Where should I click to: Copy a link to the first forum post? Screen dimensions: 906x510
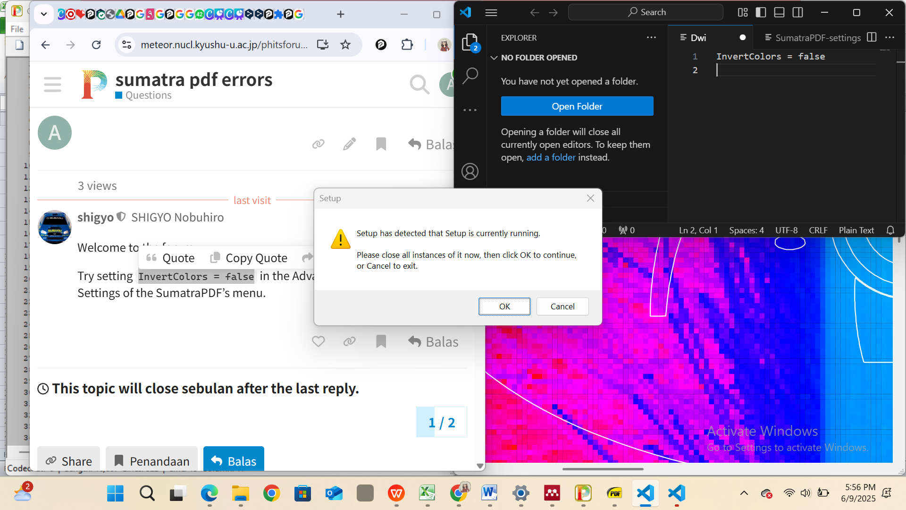click(318, 144)
